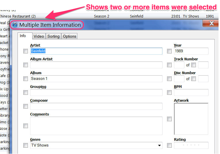Open the Options tab

coord(70,36)
